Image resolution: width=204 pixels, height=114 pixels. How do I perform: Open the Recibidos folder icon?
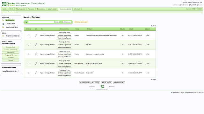click(x=3, y=20)
